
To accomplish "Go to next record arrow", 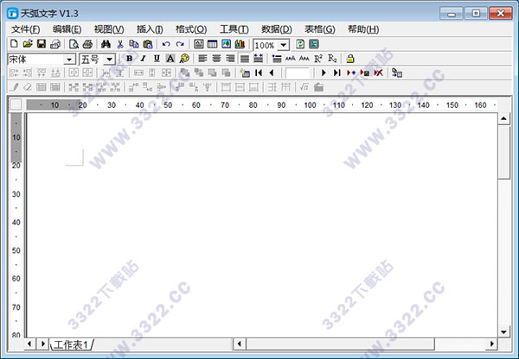I will tap(324, 72).
